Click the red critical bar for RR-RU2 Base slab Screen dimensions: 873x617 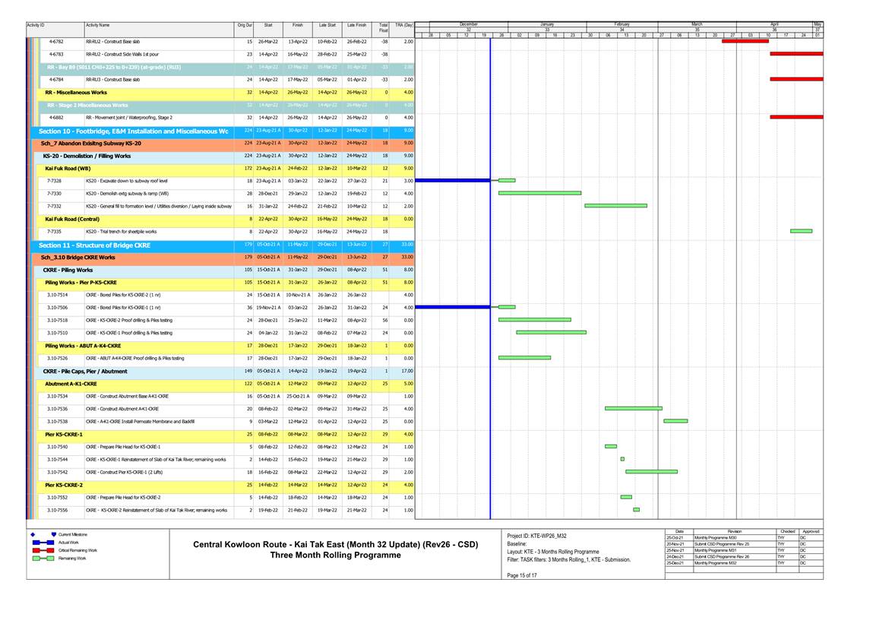point(745,41)
